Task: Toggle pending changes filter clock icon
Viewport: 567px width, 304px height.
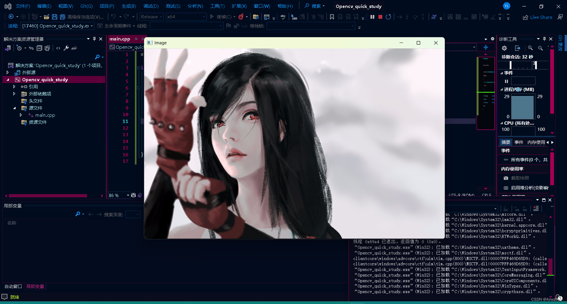Action: click(x=19, y=48)
